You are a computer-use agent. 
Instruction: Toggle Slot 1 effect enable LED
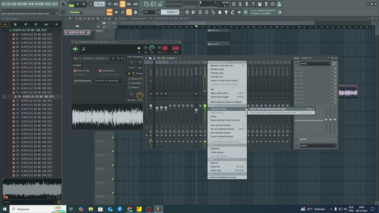tap(335, 69)
